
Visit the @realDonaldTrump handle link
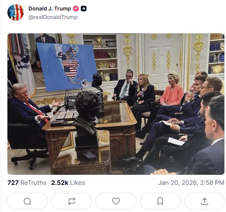[x=53, y=17]
